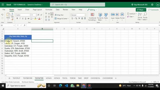The height and width of the screenshot is (90, 160).
Task: Open the font size dropdown
Action: point(36,15)
